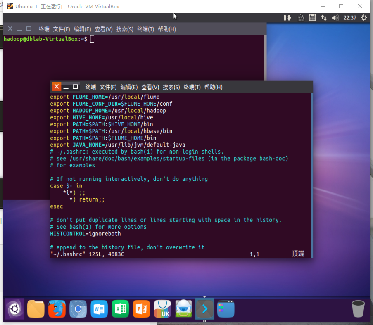Click the 22:37 clock in the panel
The width and height of the screenshot is (373, 325).
[x=350, y=18]
